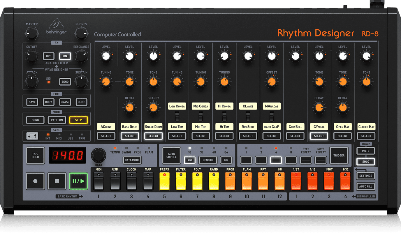Click the ERASE edit button
The height and width of the screenshot is (233, 401).
pyautogui.click(x=65, y=102)
